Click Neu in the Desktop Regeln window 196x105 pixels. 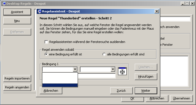[17, 21]
